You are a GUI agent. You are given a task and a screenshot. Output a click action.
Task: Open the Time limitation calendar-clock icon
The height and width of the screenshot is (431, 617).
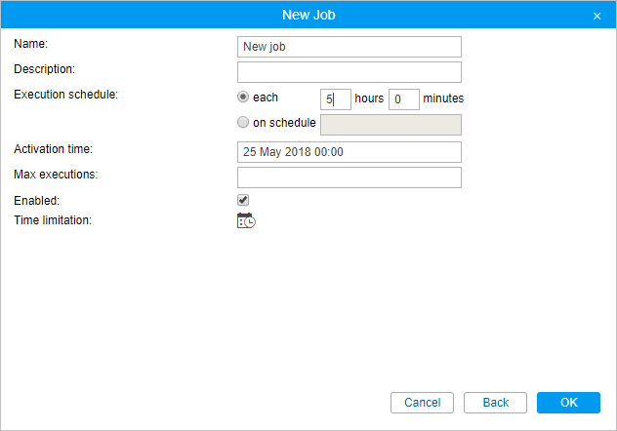[x=246, y=220]
